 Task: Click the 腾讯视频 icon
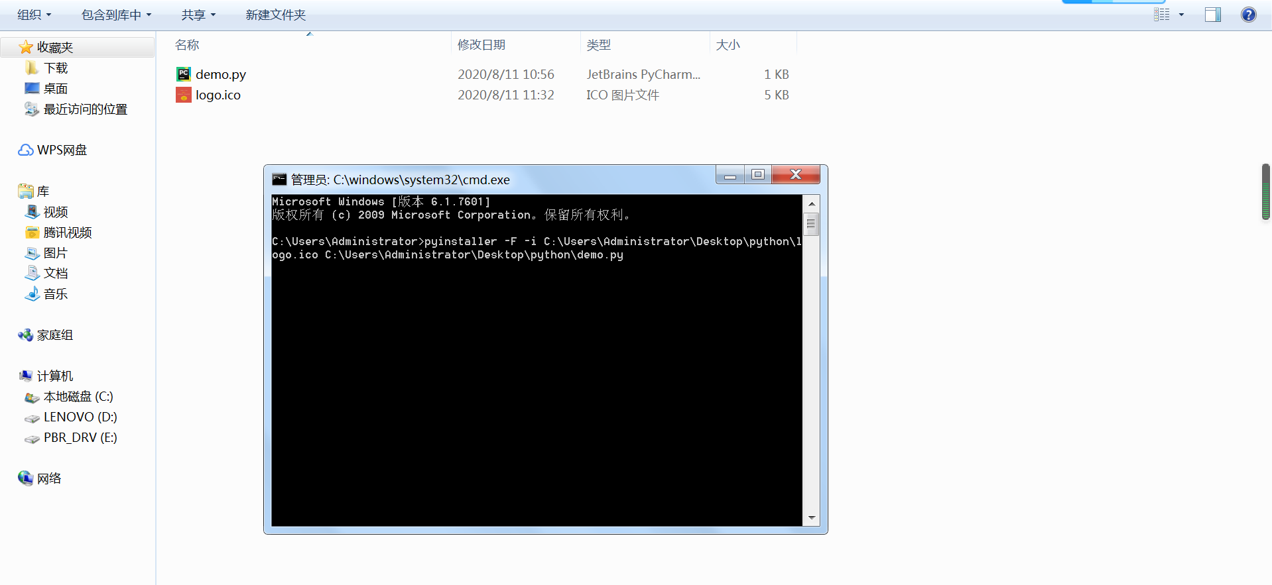tap(32, 233)
